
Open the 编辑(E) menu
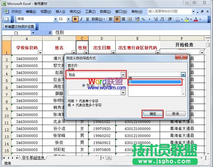[x=31, y=12]
